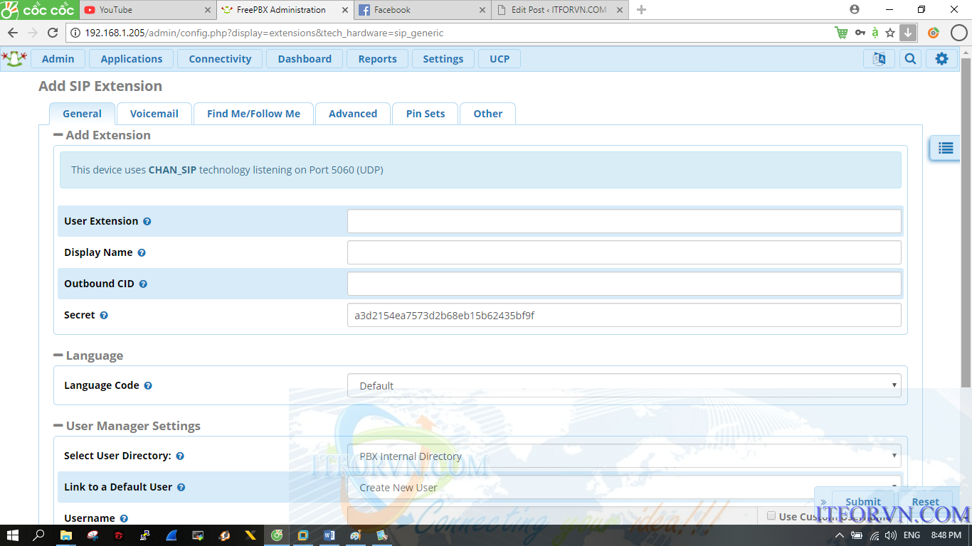Screen dimensions: 972x546
Task: Switch to the Voicemail tab
Action: click(x=154, y=114)
